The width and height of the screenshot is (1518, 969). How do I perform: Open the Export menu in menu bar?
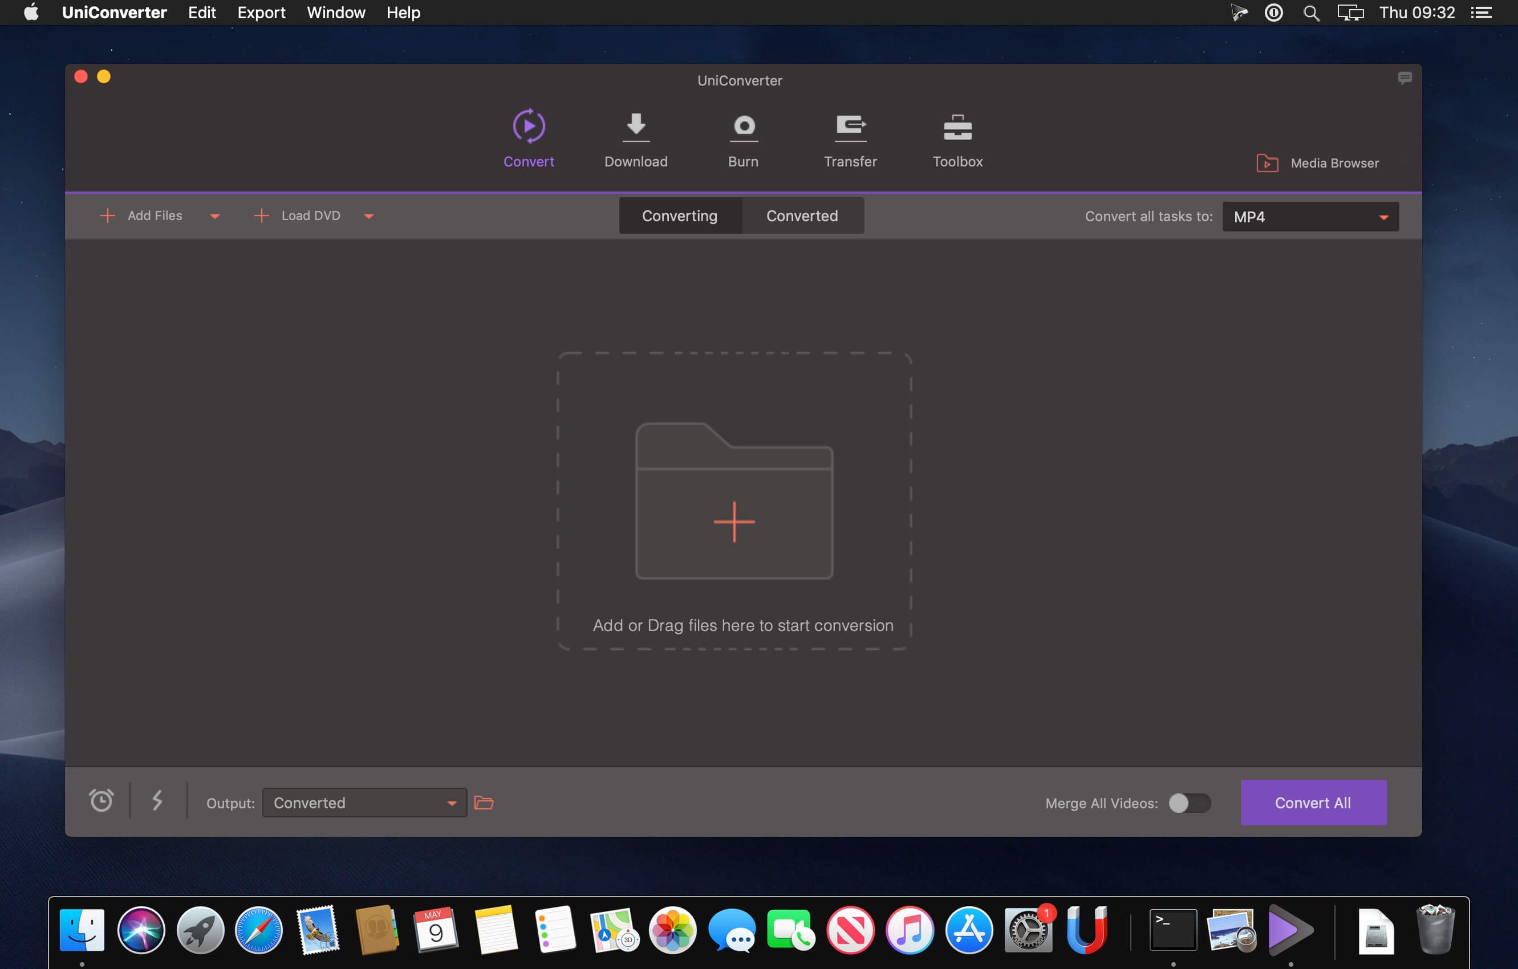point(261,13)
